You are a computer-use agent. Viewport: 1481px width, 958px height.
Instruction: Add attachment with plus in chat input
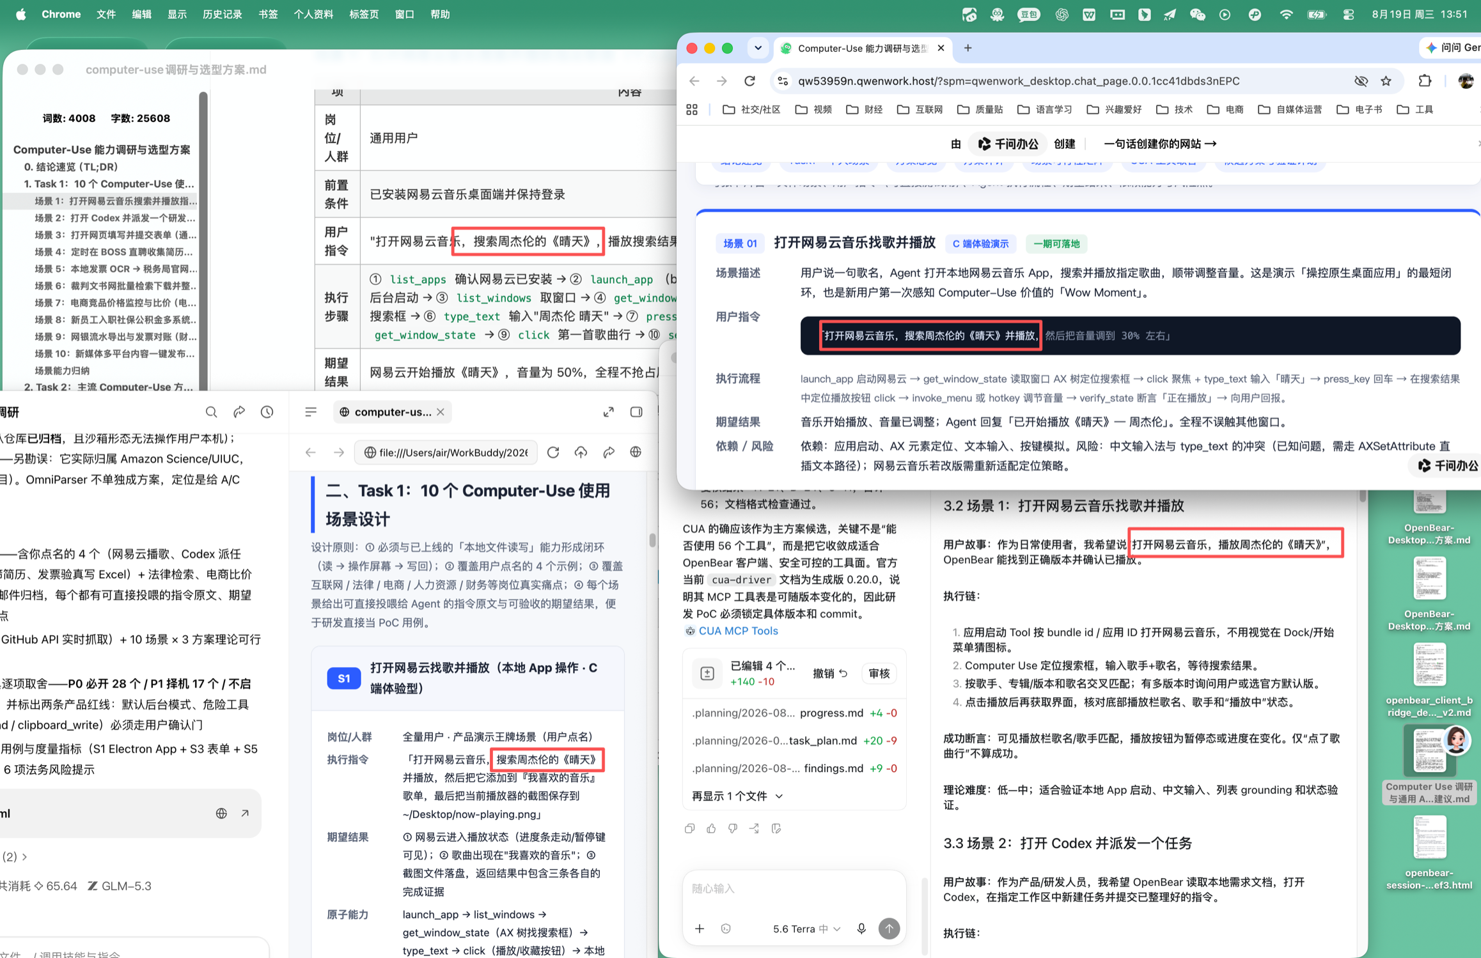[x=700, y=929]
